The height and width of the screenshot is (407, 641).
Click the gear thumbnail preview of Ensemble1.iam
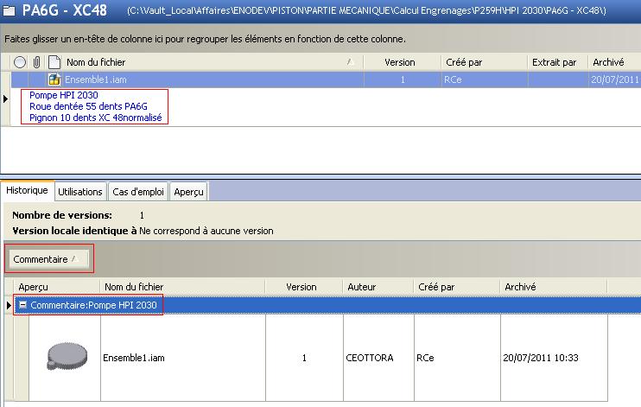tap(67, 356)
